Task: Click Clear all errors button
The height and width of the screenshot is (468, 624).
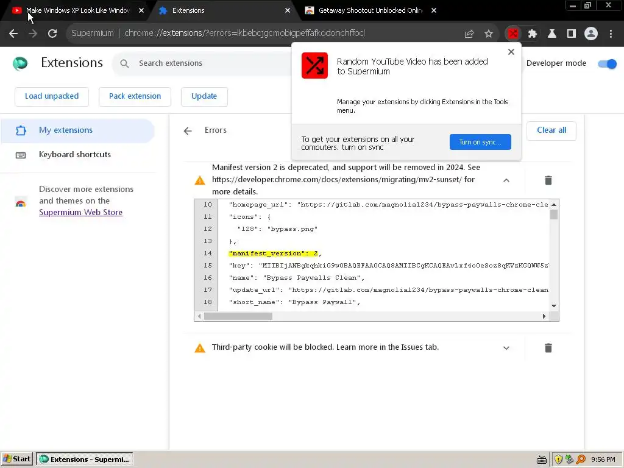Action: tap(551, 130)
